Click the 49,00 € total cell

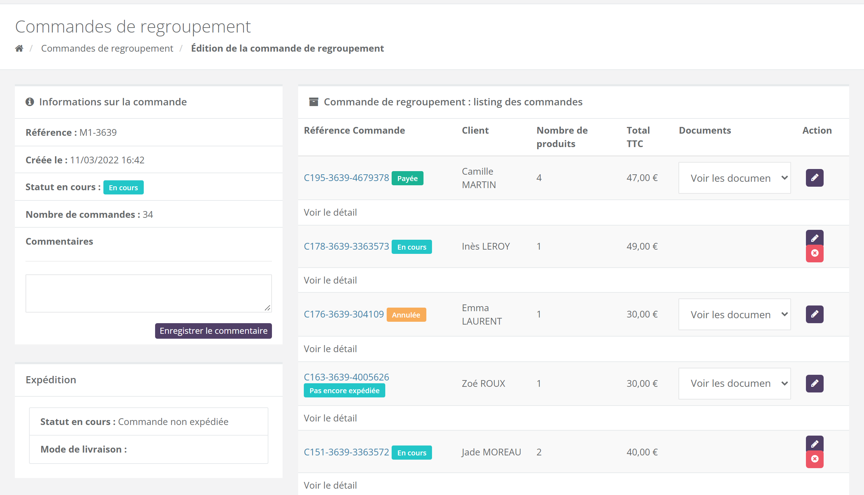pyautogui.click(x=642, y=246)
